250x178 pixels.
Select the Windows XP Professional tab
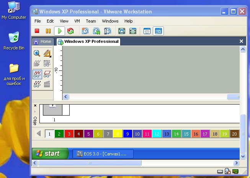[88, 42]
